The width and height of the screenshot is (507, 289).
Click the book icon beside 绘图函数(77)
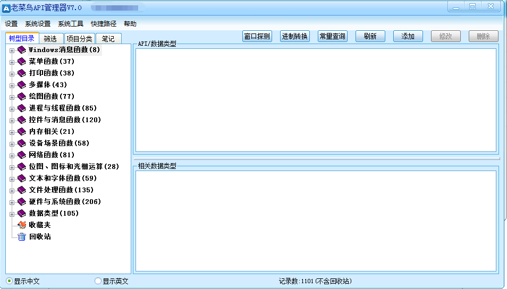coord(22,96)
